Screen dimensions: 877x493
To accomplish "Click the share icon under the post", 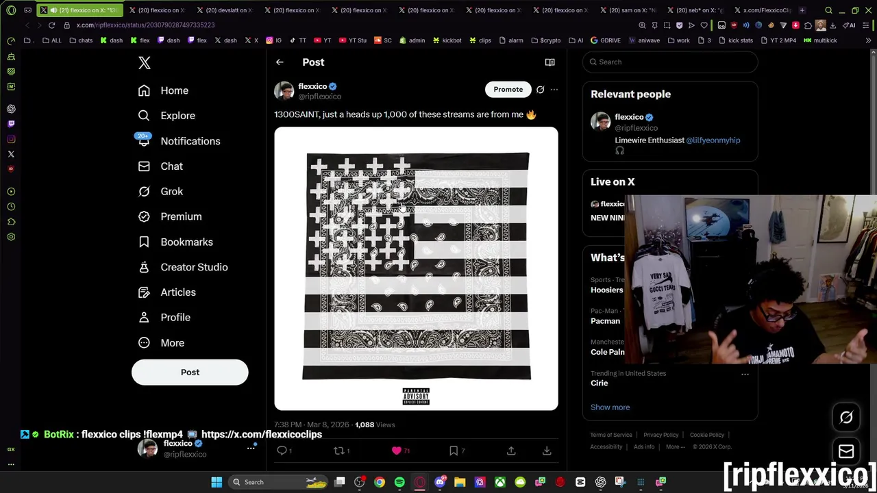I will pyautogui.click(x=511, y=451).
